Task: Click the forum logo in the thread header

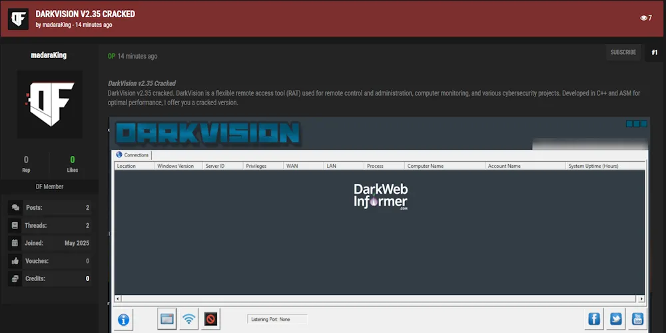Action: [18, 19]
